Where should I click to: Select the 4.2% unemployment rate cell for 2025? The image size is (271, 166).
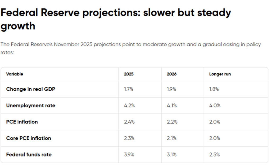(x=129, y=105)
